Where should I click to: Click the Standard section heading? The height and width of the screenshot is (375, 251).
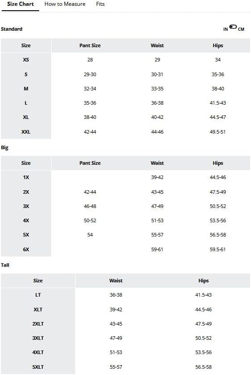pyautogui.click(x=12, y=29)
